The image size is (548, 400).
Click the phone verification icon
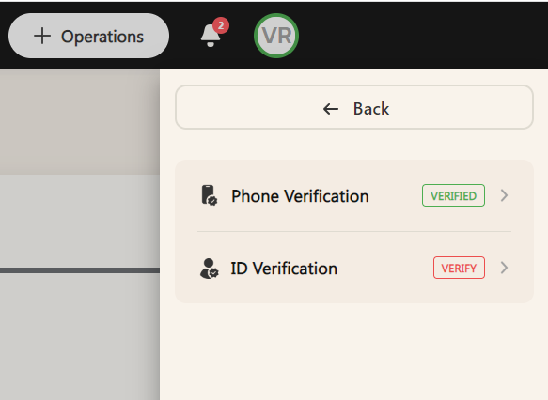[x=210, y=195]
